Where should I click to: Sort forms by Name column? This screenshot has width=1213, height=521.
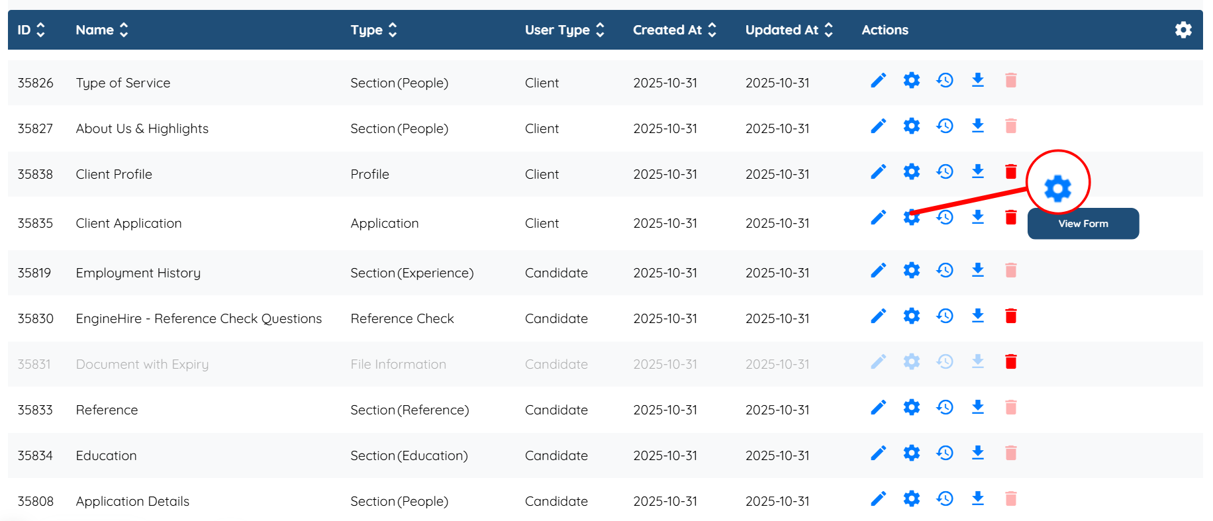102,30
